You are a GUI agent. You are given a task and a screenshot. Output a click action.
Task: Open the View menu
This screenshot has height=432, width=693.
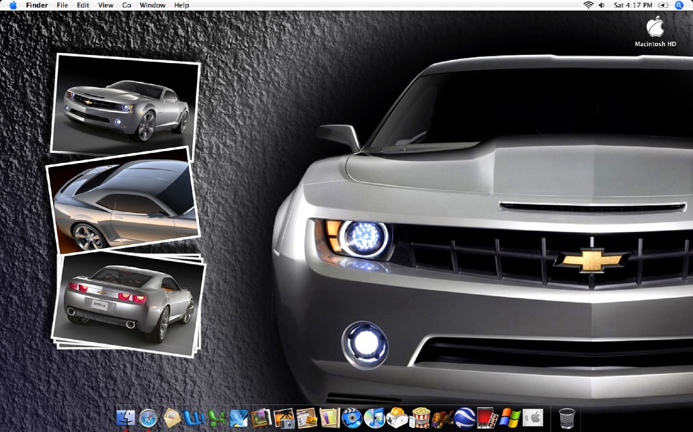pyautogui.click(x=106, y=5)
